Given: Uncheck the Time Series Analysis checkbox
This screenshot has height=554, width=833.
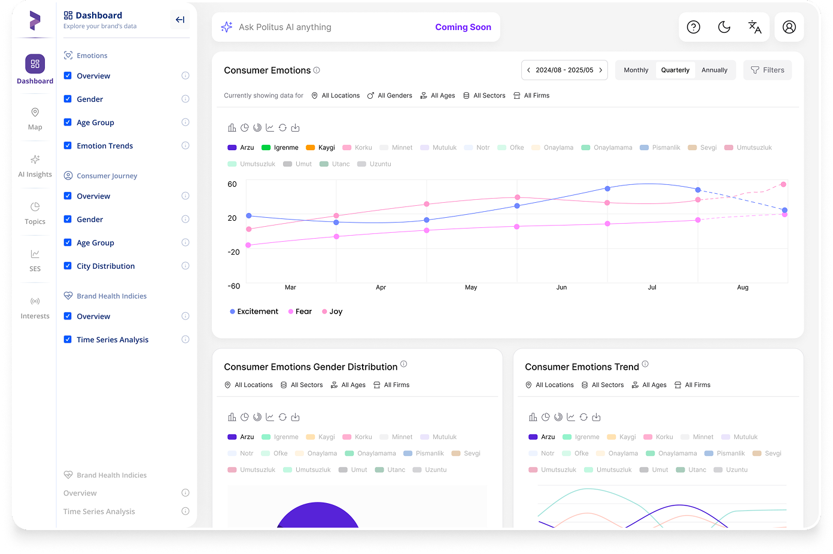Looking at the screenshot, I should pyautogui.click(x=68, y=339).
